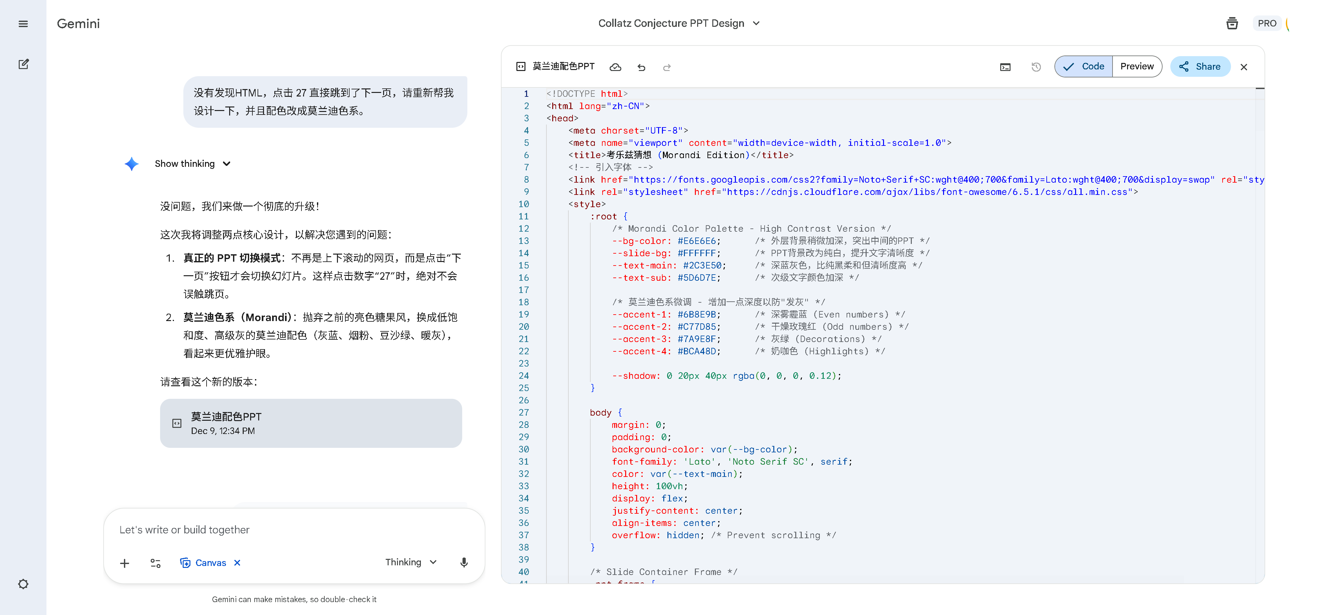Expand Collatz Conjecture PPT Design title menu

(x=678, y=24)
